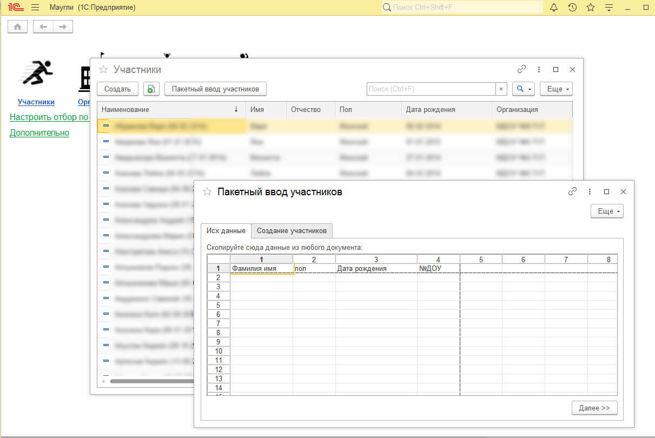Open the main menu hamburger icon
Screen dimensions: 655x438
click(35, 8)
